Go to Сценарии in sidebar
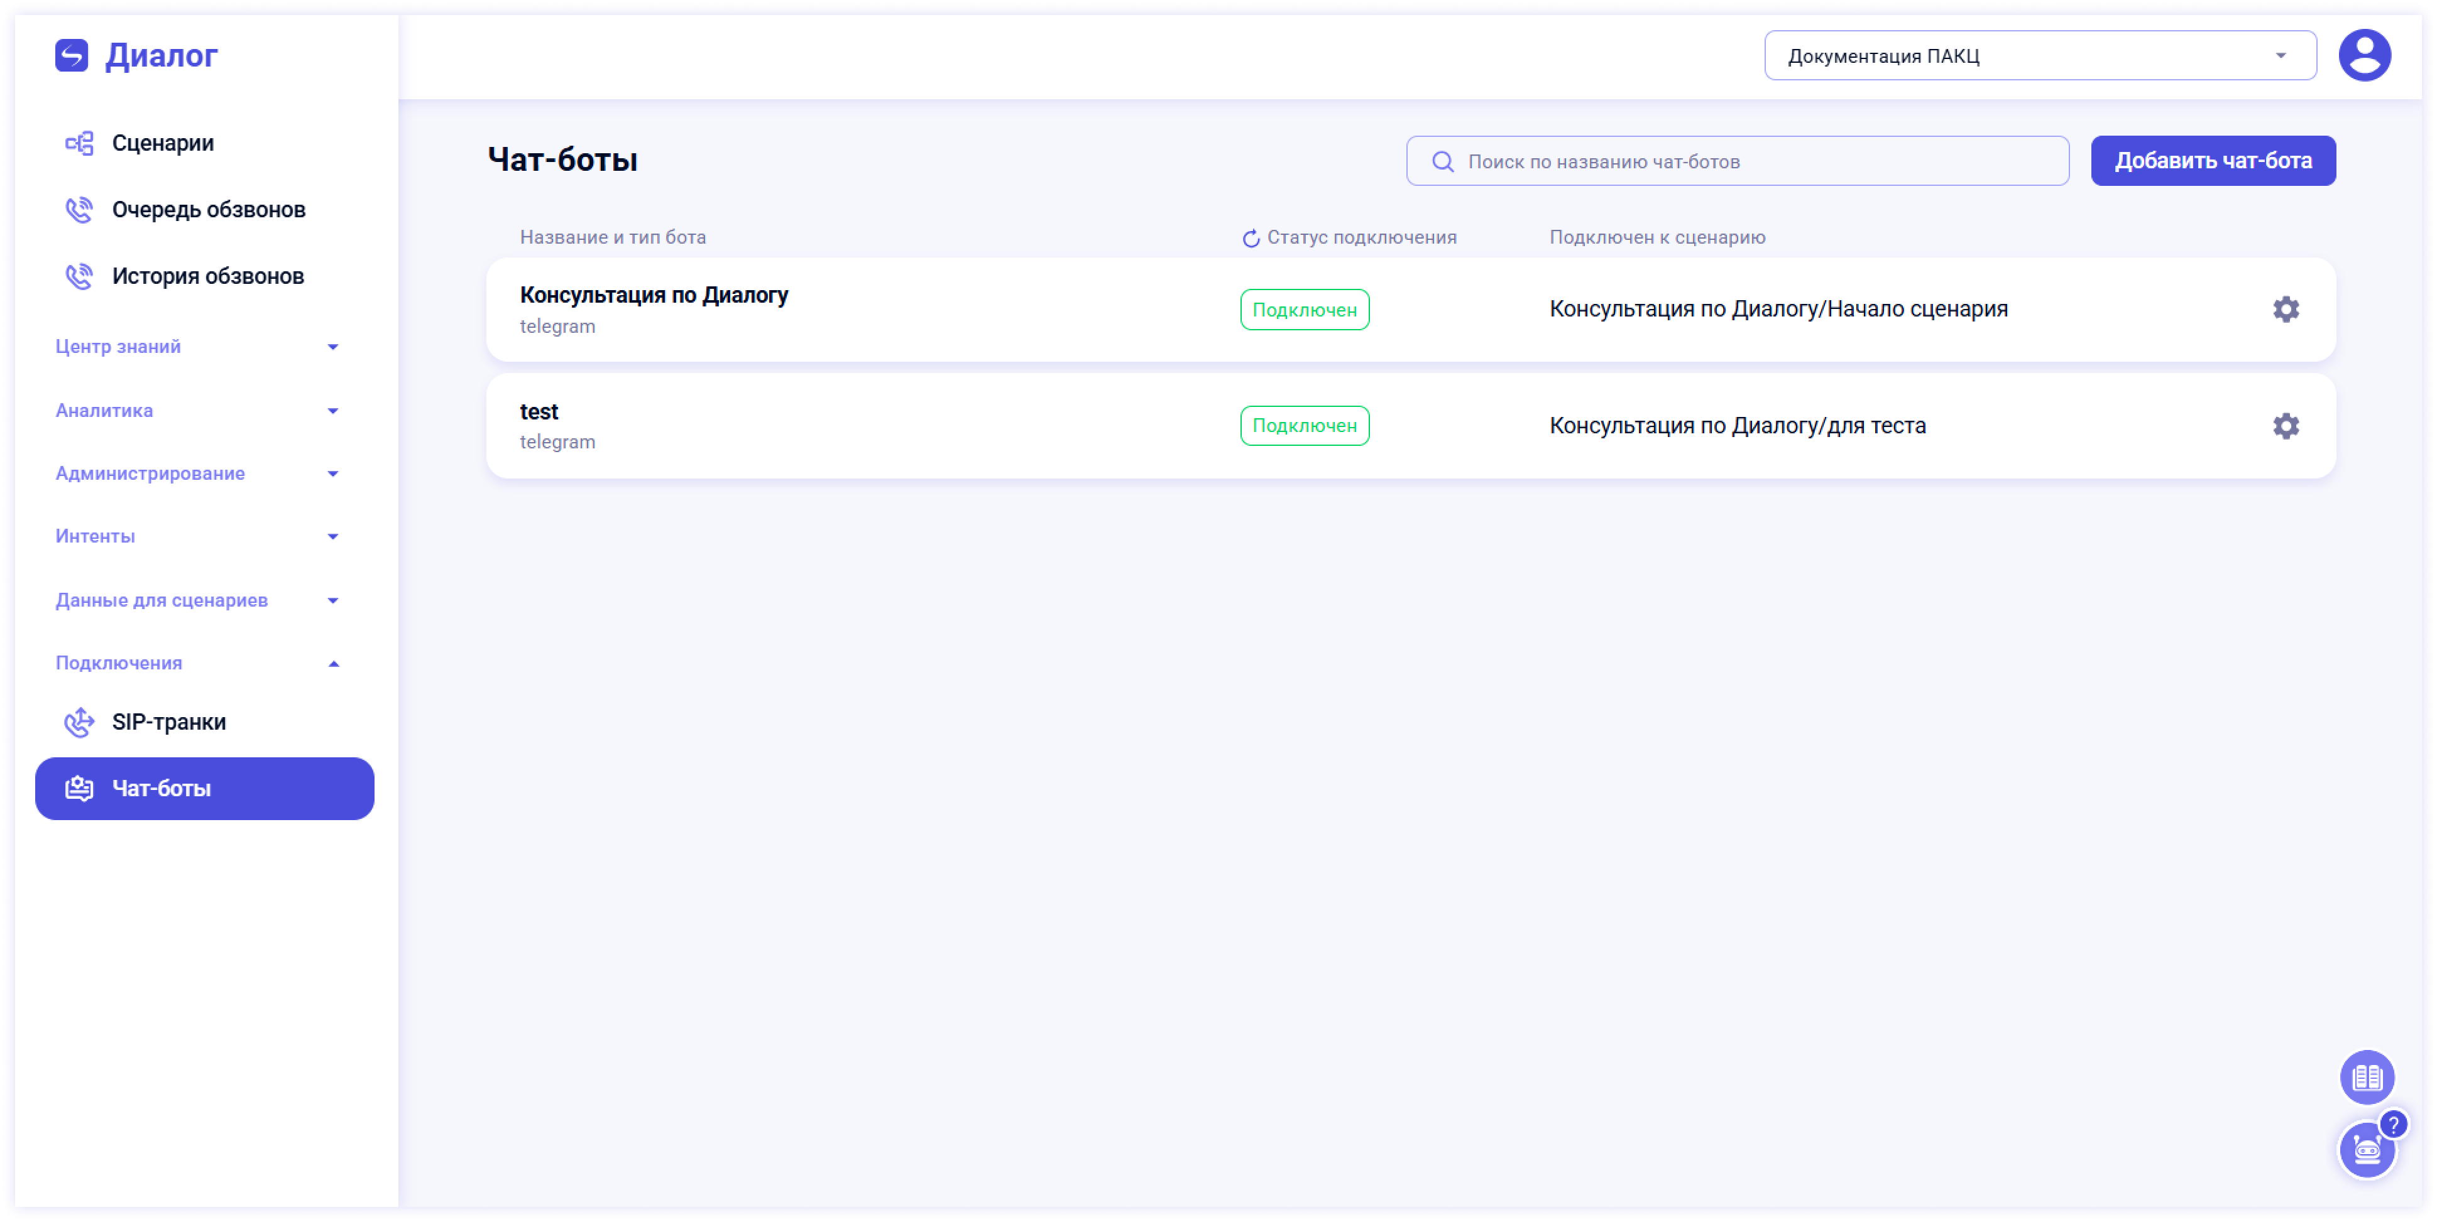The image size is (2437, 1222). click(163, 143)
